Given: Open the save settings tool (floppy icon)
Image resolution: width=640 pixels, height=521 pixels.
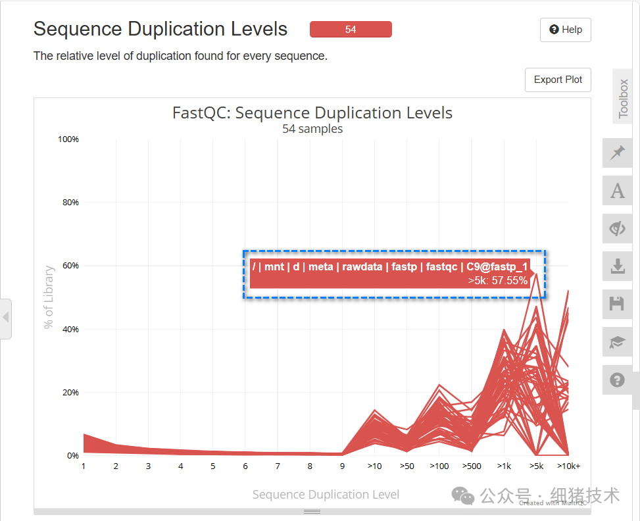Looking at the screenshot, I should pos(617,303).
